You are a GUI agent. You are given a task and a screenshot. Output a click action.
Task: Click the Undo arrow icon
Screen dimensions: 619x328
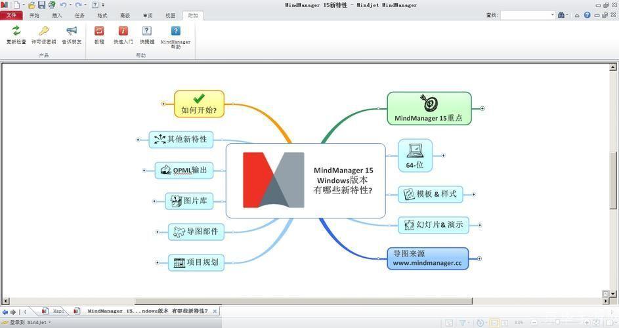63,5
